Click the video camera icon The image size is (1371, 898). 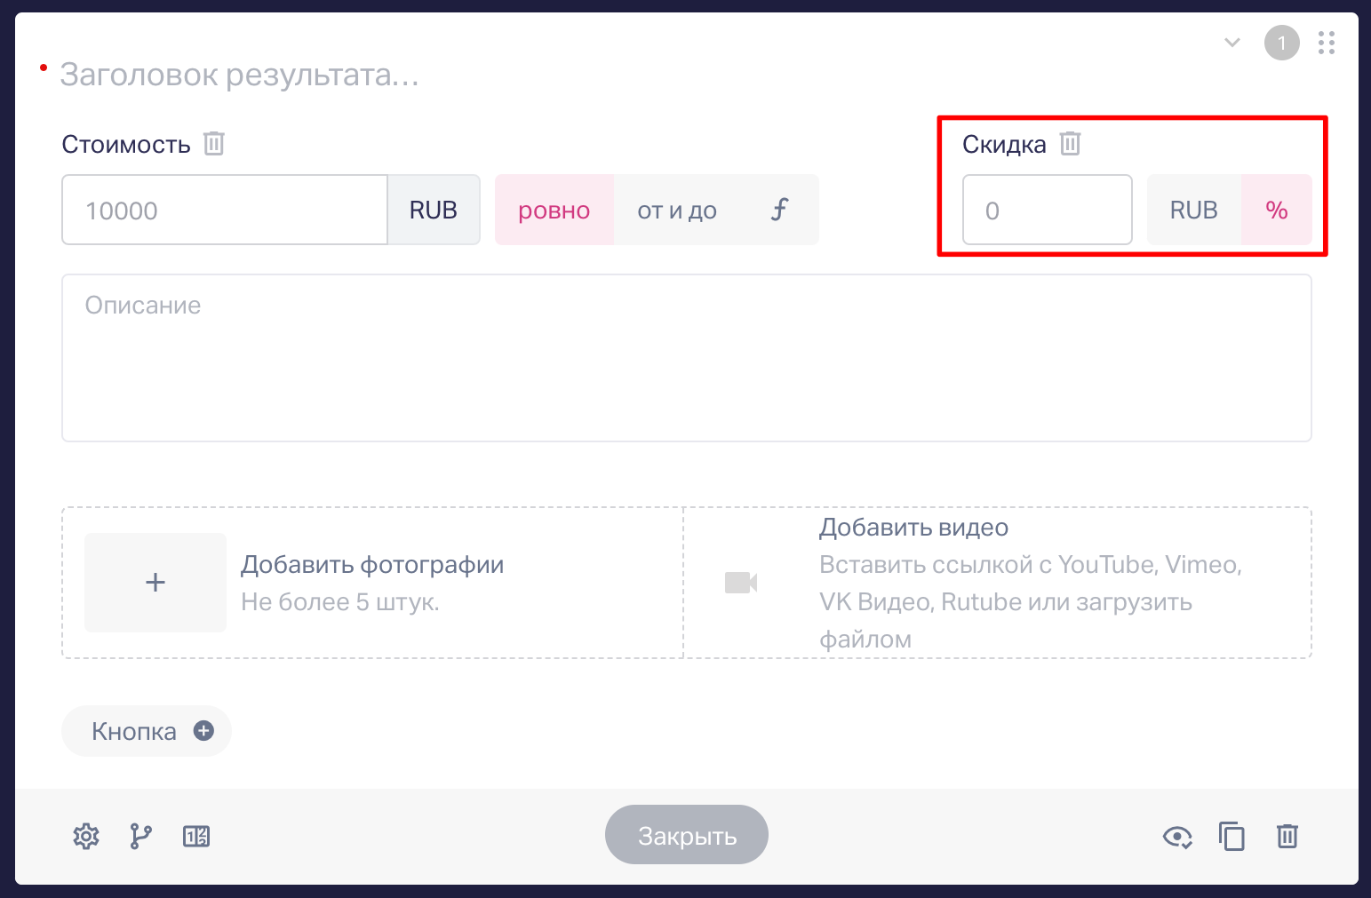pyautogui.click(x=741, y=583)
